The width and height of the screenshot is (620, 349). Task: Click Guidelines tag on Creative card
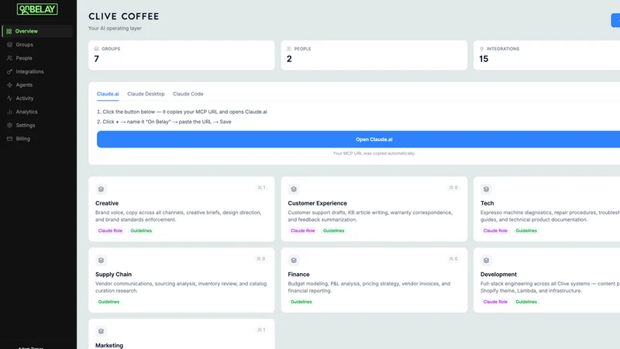tap(141, 230)
